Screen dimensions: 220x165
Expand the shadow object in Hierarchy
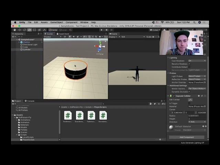pos(19,42)
